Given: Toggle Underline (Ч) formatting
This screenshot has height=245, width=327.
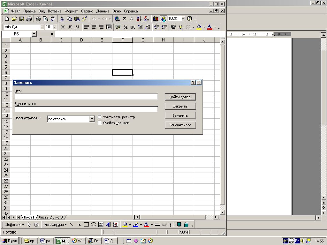Looking at the screenshot, I should coord(78,27).
